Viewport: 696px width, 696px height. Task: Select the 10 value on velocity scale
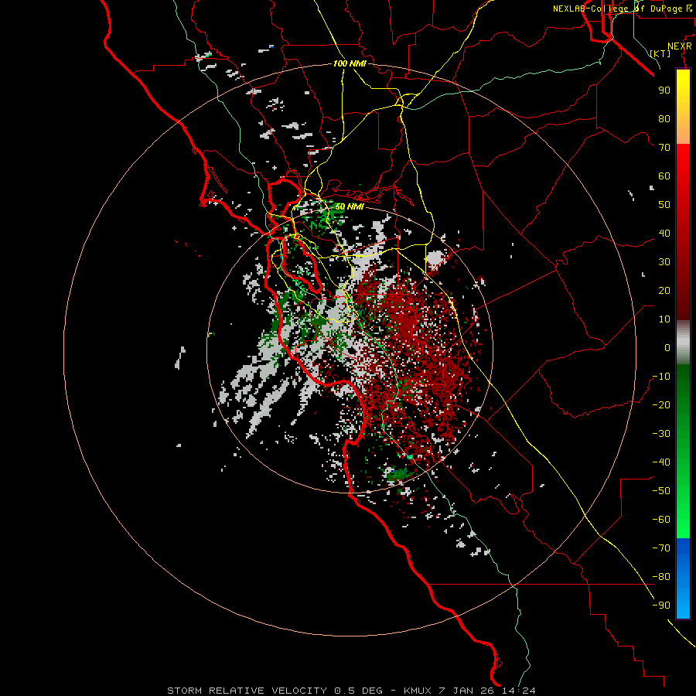point(664,319)
